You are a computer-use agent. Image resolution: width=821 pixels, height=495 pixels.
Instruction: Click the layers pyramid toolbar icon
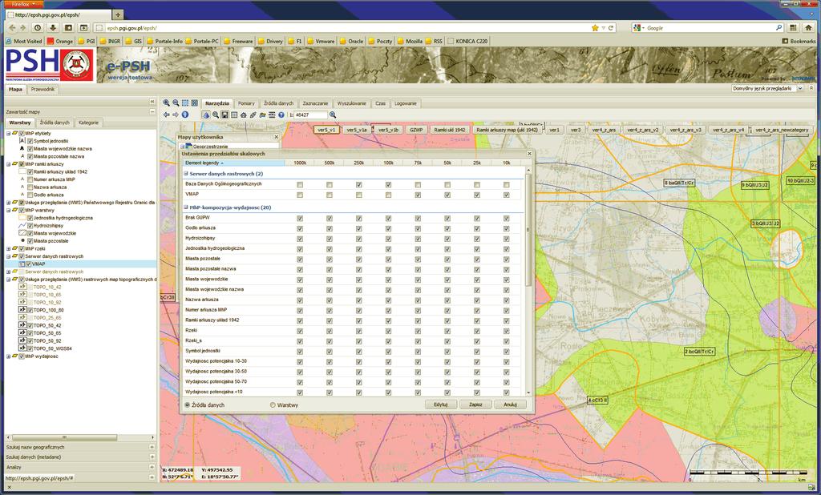click(206, 115)
